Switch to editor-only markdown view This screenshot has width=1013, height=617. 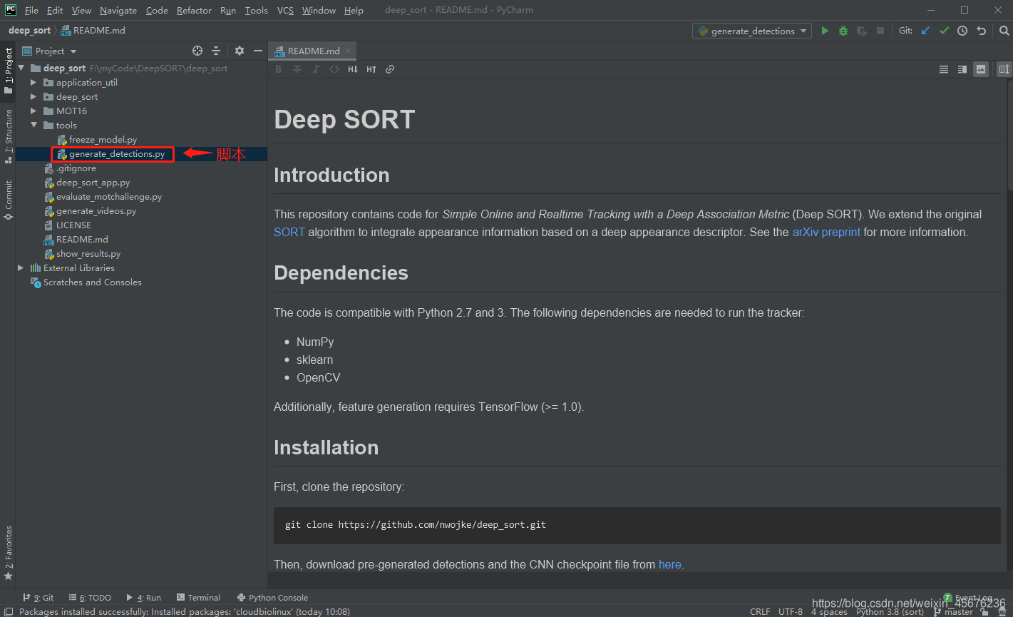click(x=944, y=69)
